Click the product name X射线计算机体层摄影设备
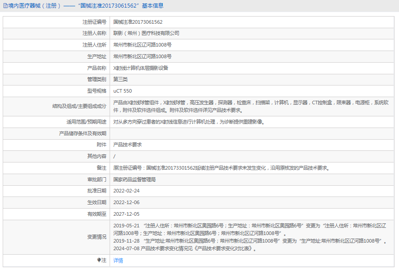399x269 pixels. [x=141, y=68]
